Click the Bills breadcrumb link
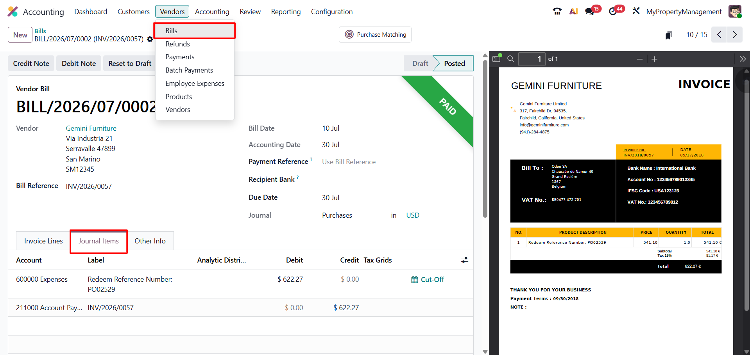The height and width of the screenshot is (355, 750). click(40, 31)
